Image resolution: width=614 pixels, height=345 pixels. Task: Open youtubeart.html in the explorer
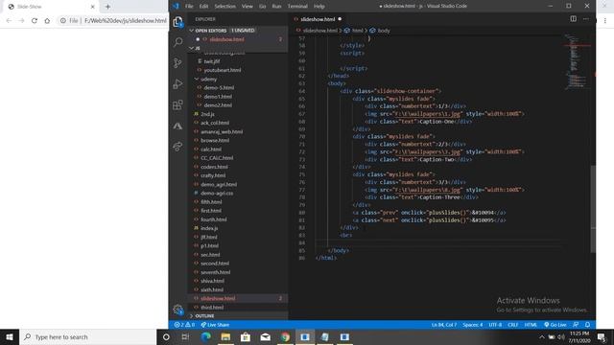coord(222,70)
